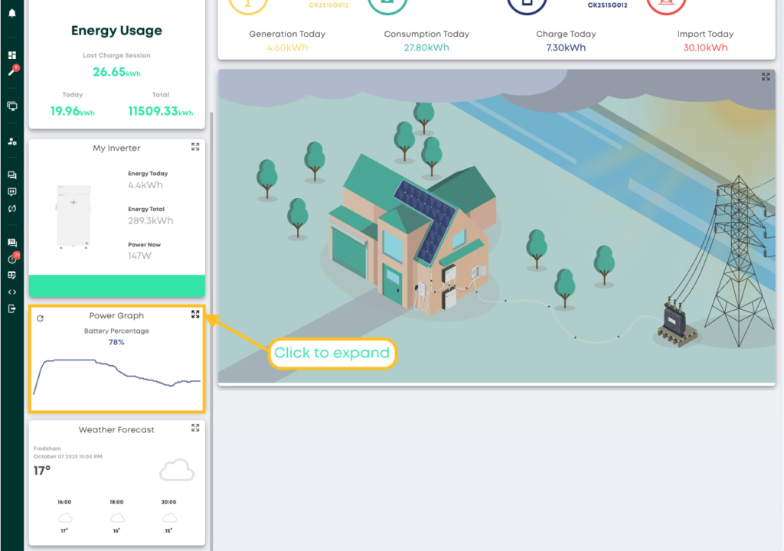Expand the Weather Forecast panel

coord(195,428)
